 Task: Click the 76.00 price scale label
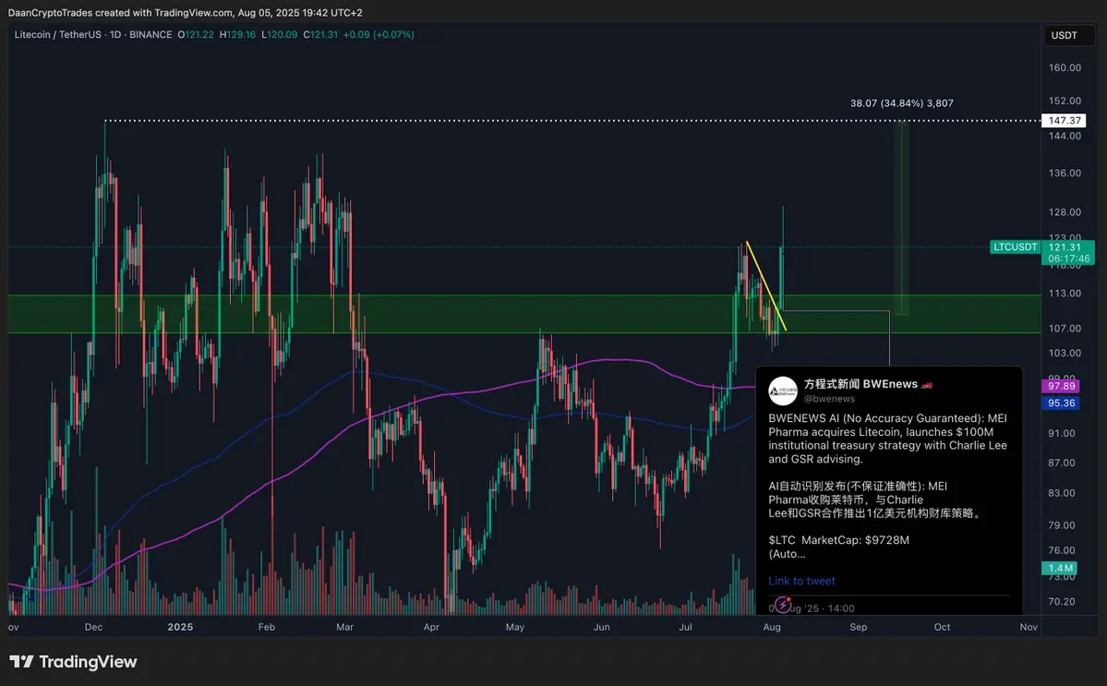1062,550
